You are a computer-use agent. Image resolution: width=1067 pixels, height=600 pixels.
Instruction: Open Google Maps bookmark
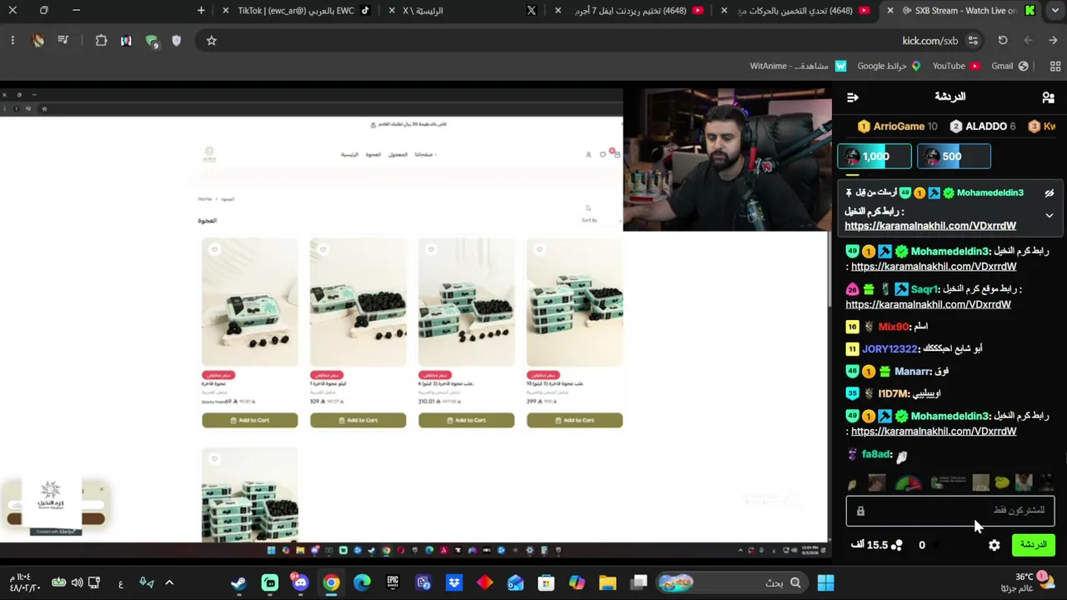tap(889, 66)
